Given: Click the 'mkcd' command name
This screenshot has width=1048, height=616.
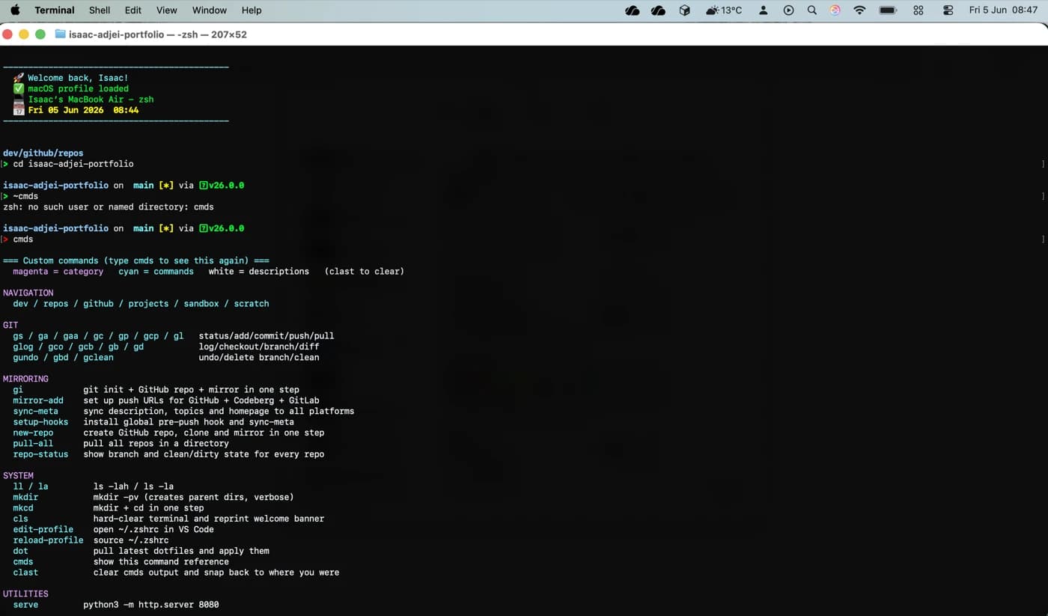Looking at the screenshot, I should tap(23, 508).
